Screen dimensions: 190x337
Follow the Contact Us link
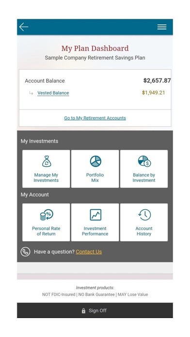89,252
